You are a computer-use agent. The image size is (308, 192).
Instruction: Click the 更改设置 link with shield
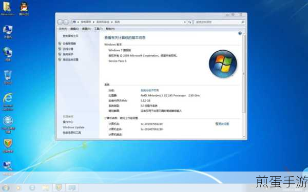click(222, 124)
